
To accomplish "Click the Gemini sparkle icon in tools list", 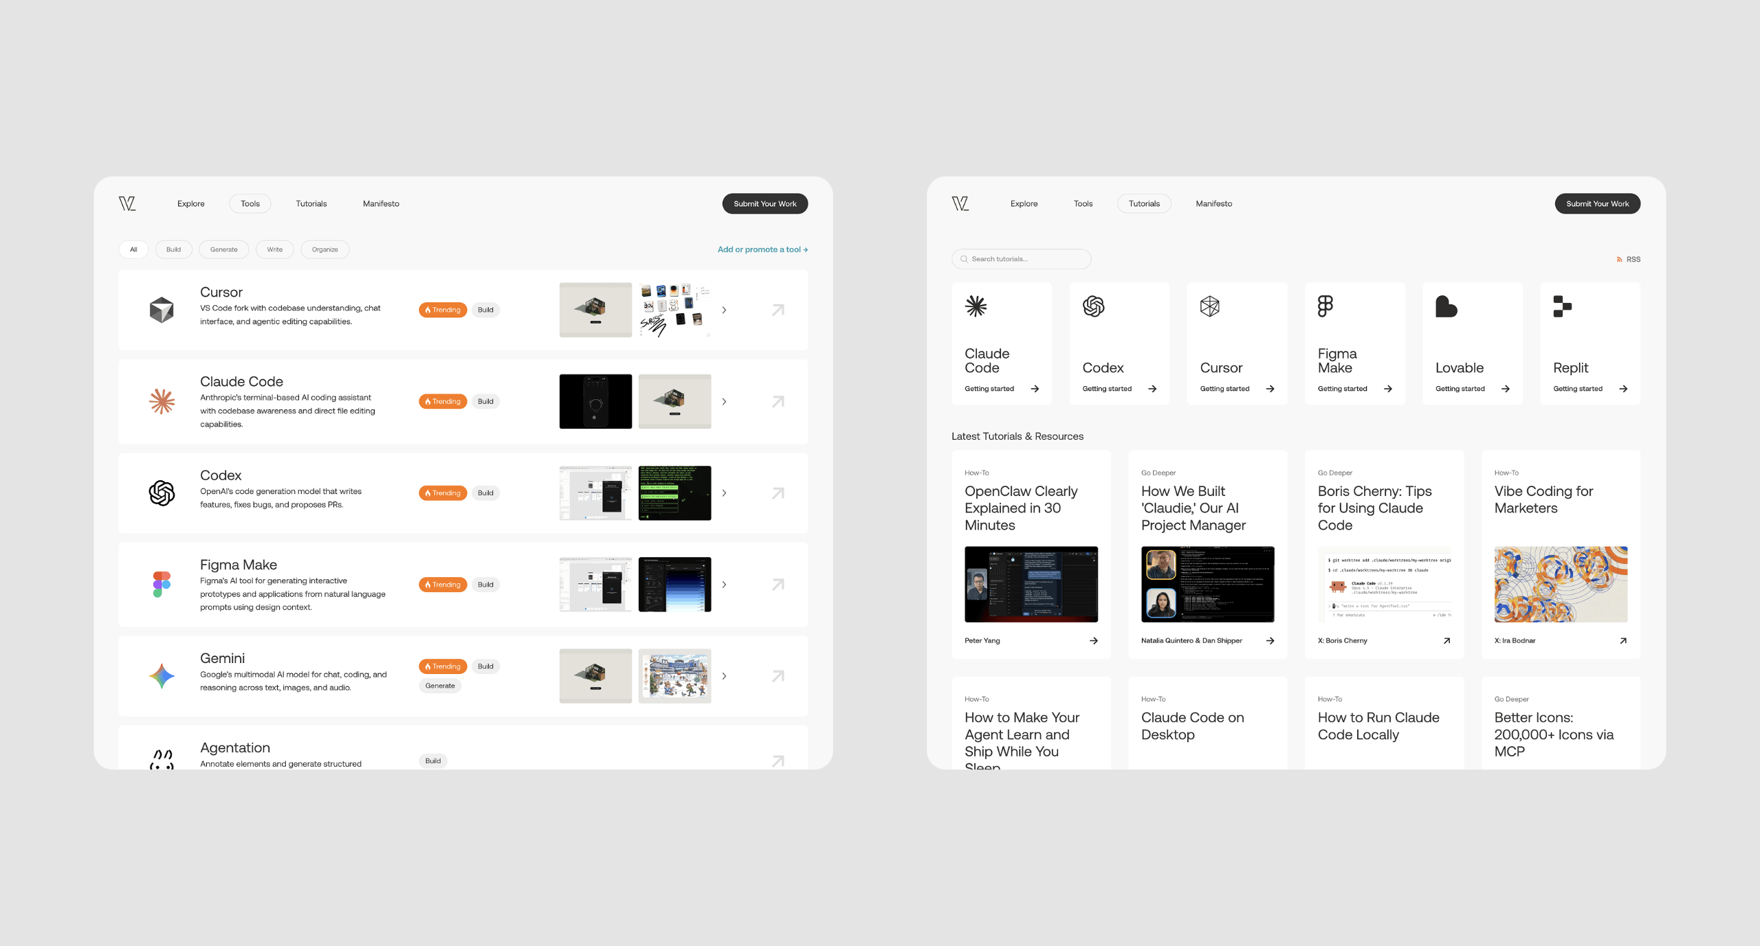I will [x=162, y=676].
